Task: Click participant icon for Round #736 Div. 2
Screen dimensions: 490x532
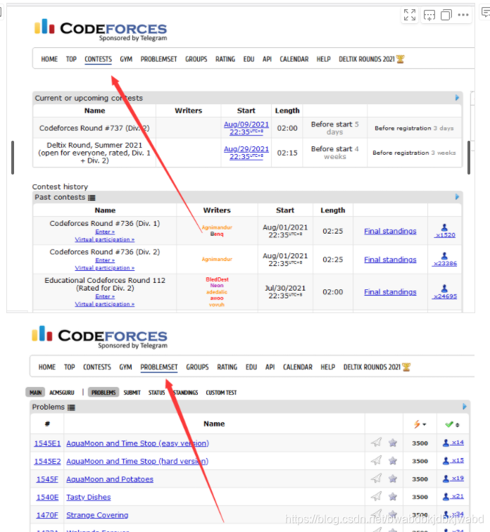Action: pyautogui.click(x=444, y=256)
